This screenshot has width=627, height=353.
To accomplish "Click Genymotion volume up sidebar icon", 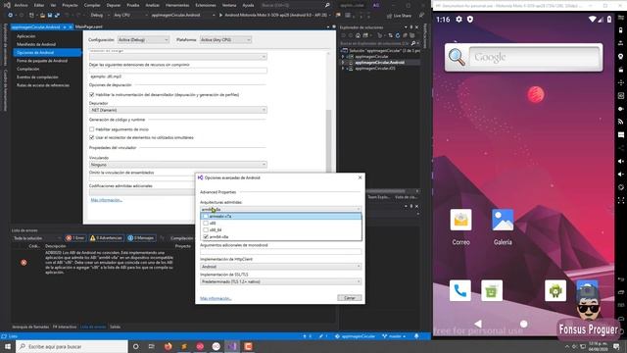I will click(x=620, y=161).
